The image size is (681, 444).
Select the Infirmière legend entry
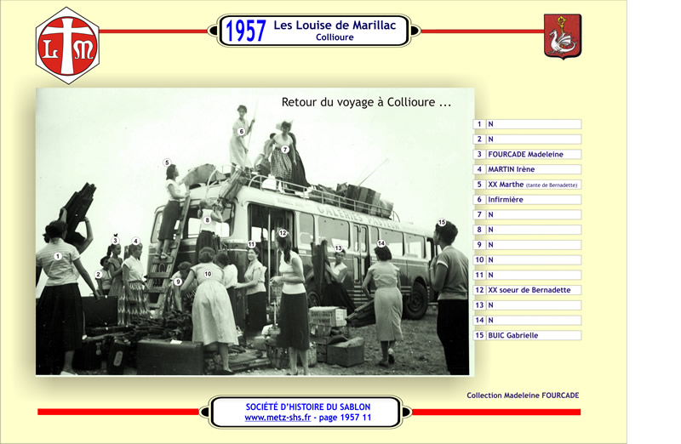[527, 200]
